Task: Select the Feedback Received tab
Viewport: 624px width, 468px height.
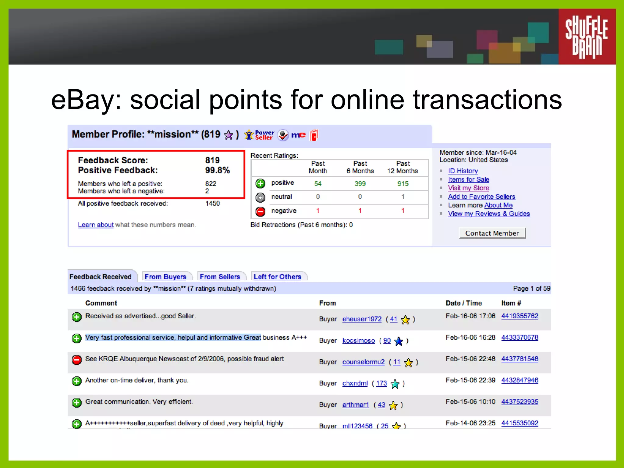Action: 101,277
